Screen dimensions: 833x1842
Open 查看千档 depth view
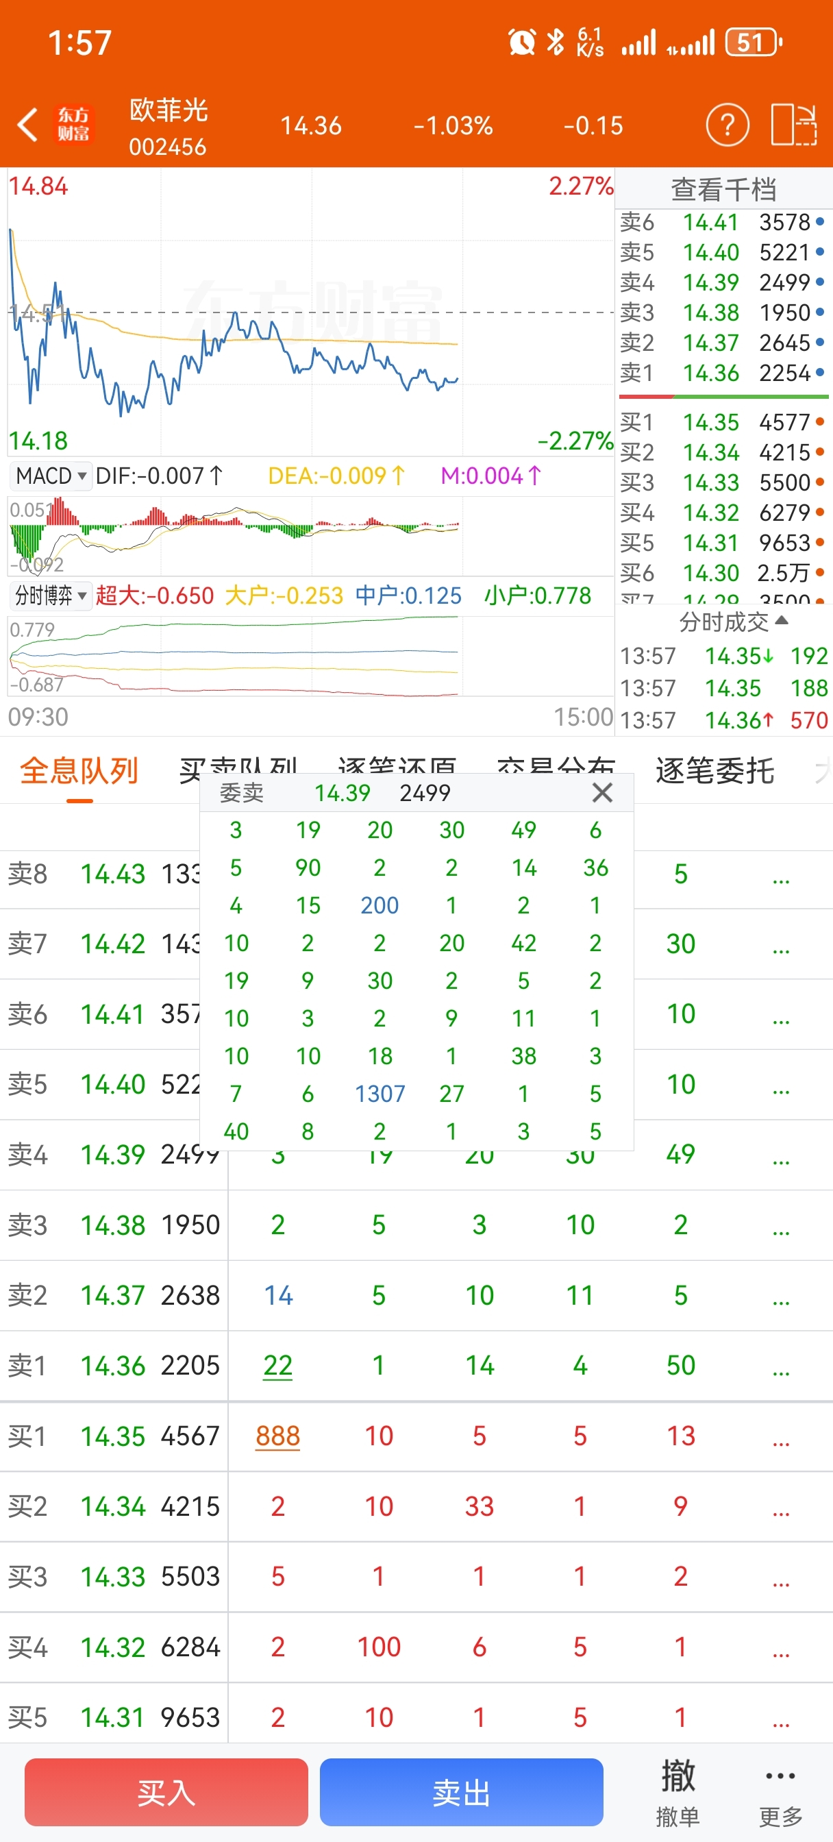723,188
